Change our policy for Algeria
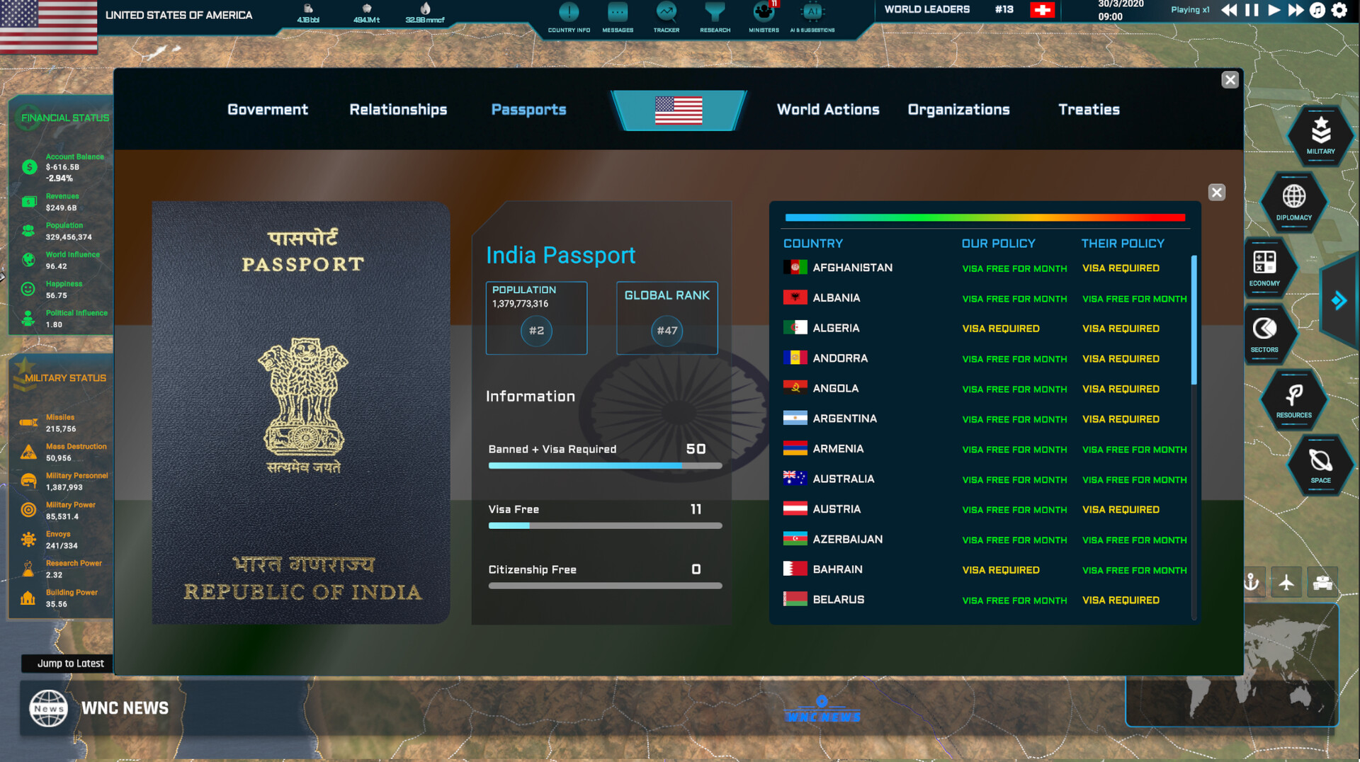The width and height of the screenshot is (1360, 762). [x=1000, y=329]
